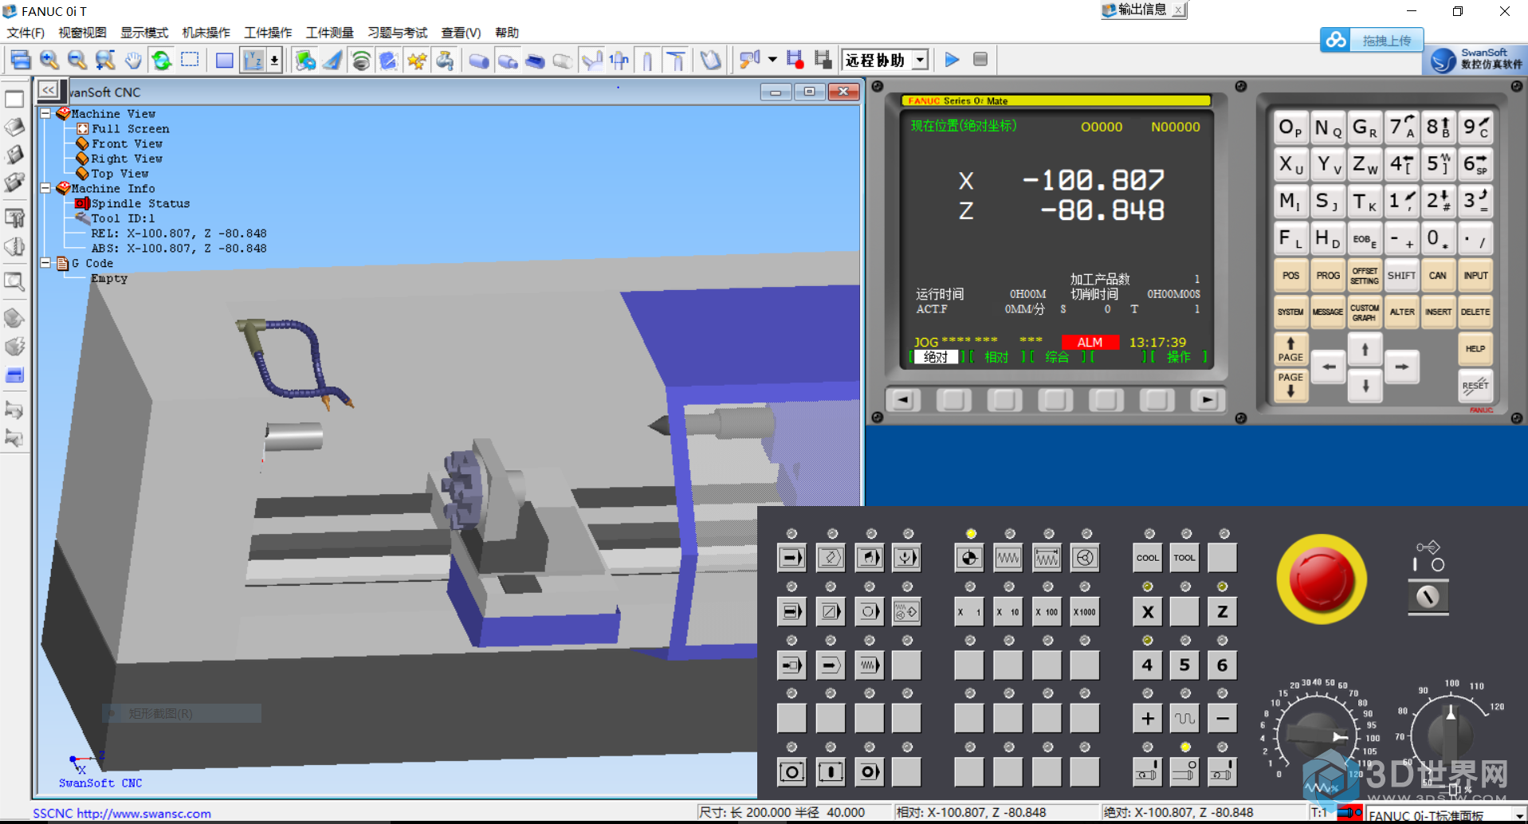Toggle the reference return mode button

(969, 558)
